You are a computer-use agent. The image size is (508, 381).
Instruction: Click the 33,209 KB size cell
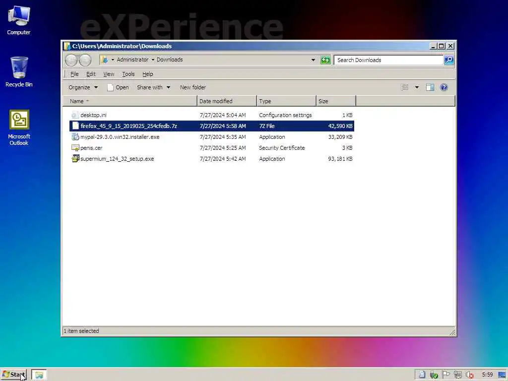tap(340, 137)
